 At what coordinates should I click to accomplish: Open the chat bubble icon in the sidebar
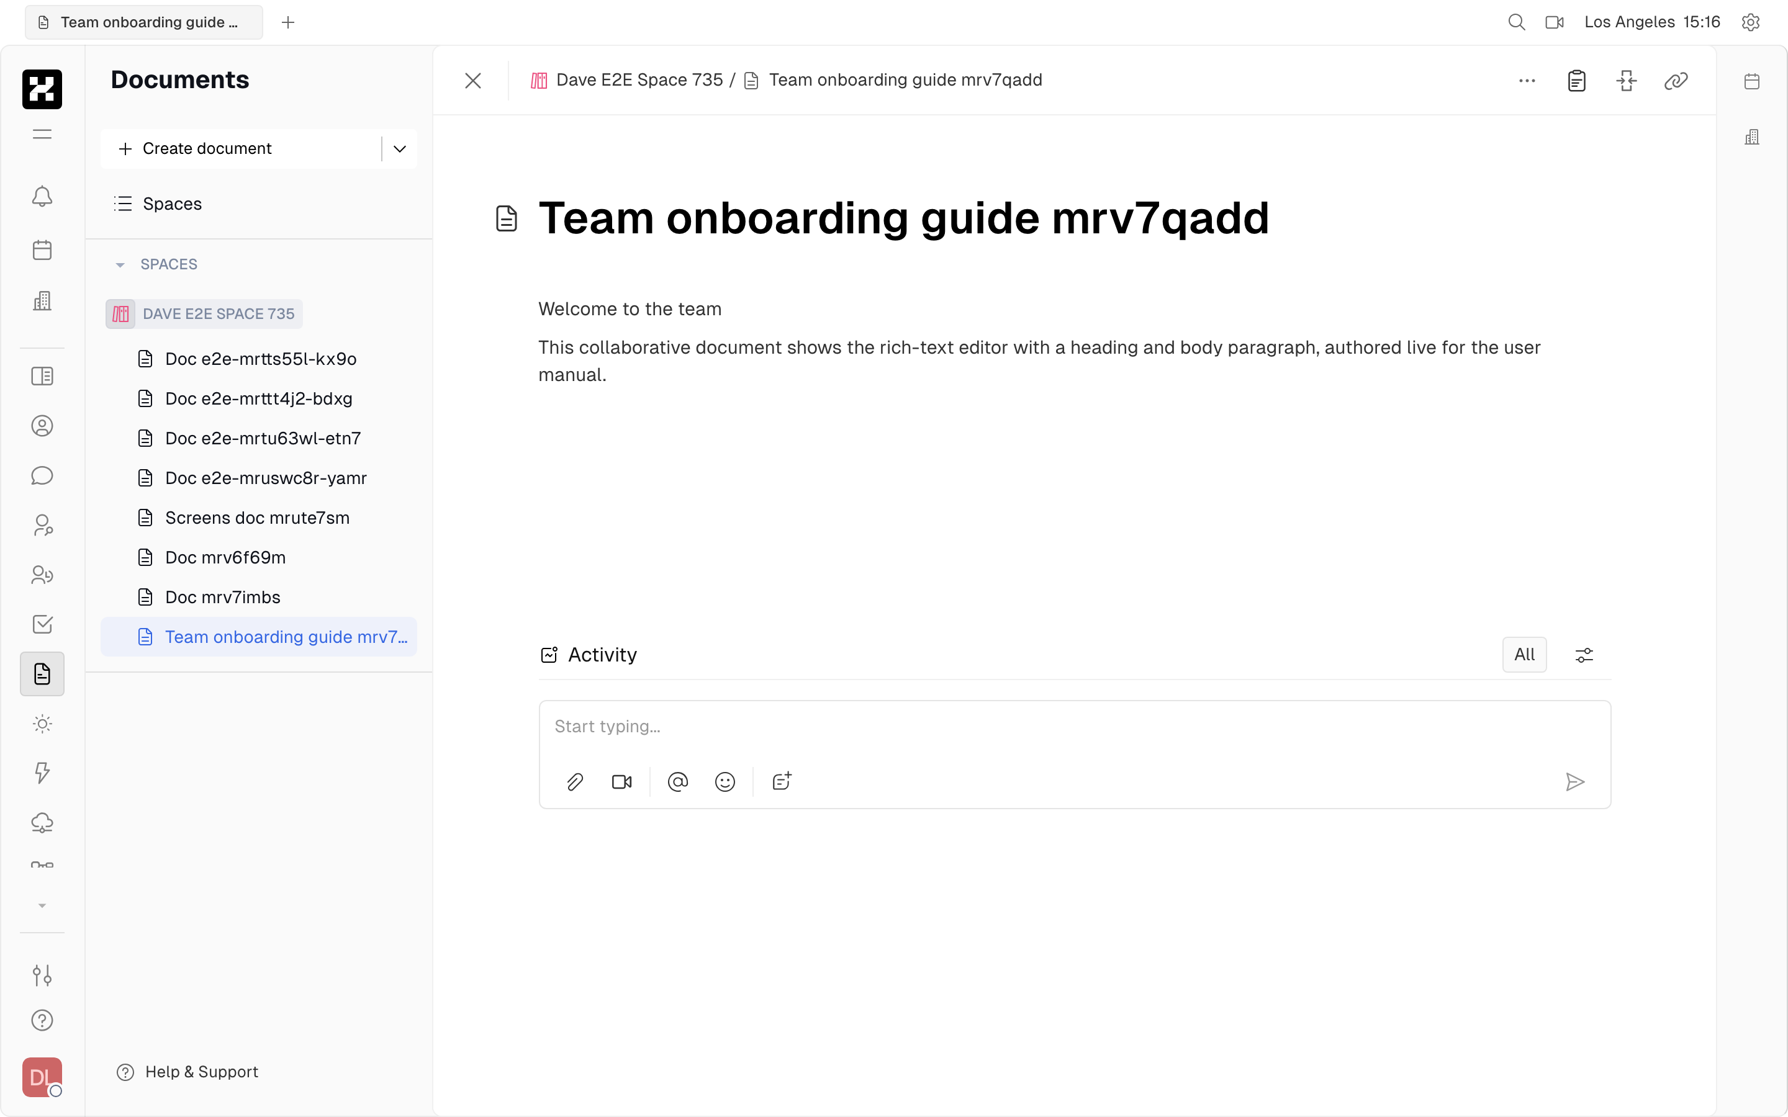[x=42, y=476]
